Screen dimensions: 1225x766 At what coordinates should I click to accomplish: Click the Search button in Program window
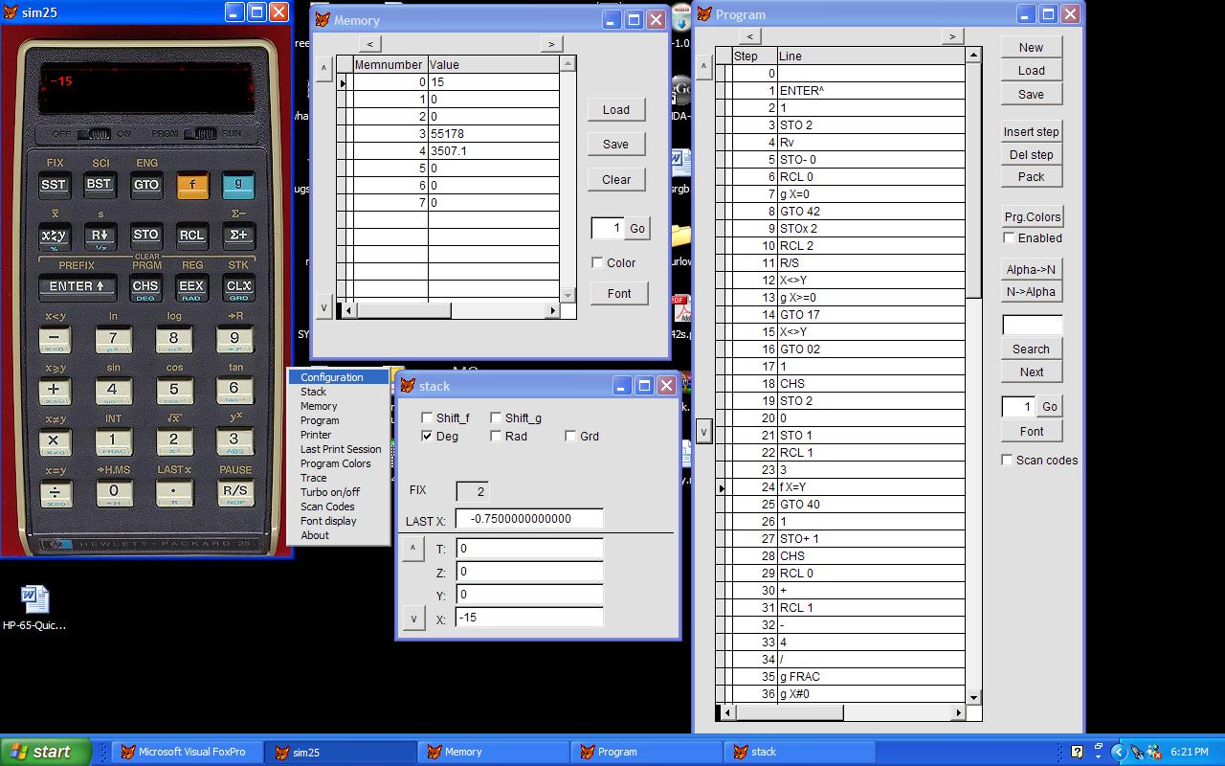point(1031,349)
